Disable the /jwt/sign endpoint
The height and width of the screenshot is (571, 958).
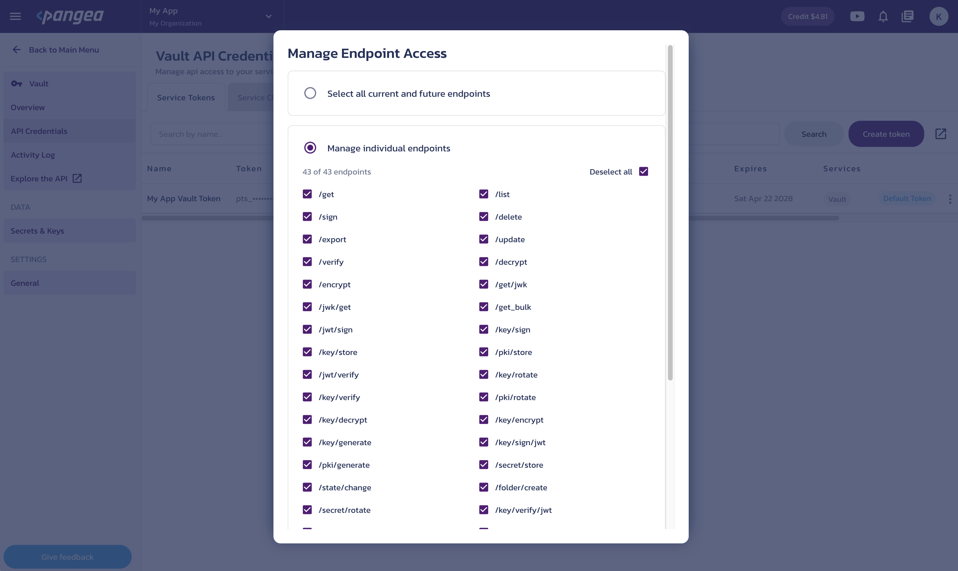pos(307,329)
